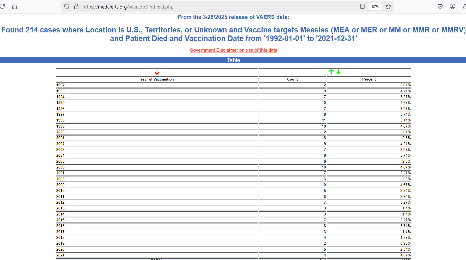466x260 pixels.
Task: Click count 12 in the 1992 row
Action: click(x=324, y=85)
